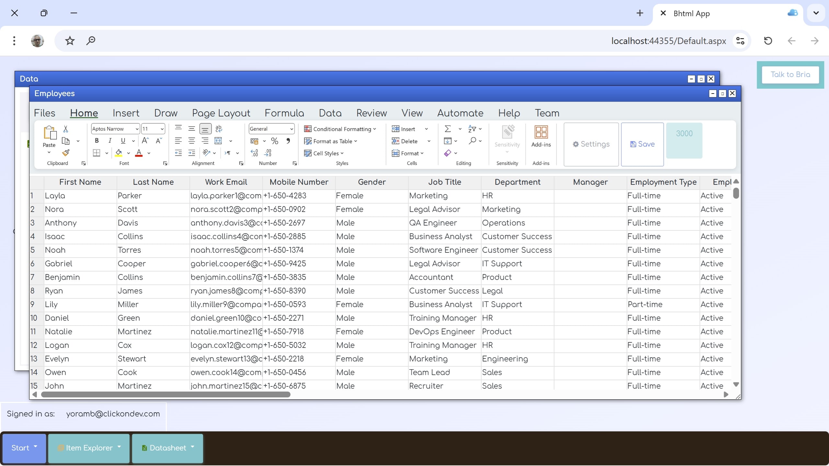This screenshot has width=829, height=466.
Task: Toggle Bold formatting
Action: pyautogui.click(x=97, y=141)
